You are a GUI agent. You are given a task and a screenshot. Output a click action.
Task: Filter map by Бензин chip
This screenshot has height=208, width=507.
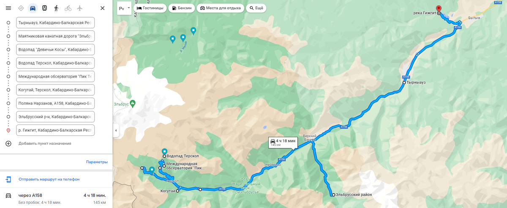pyautogui.click(x=182, y=8)
